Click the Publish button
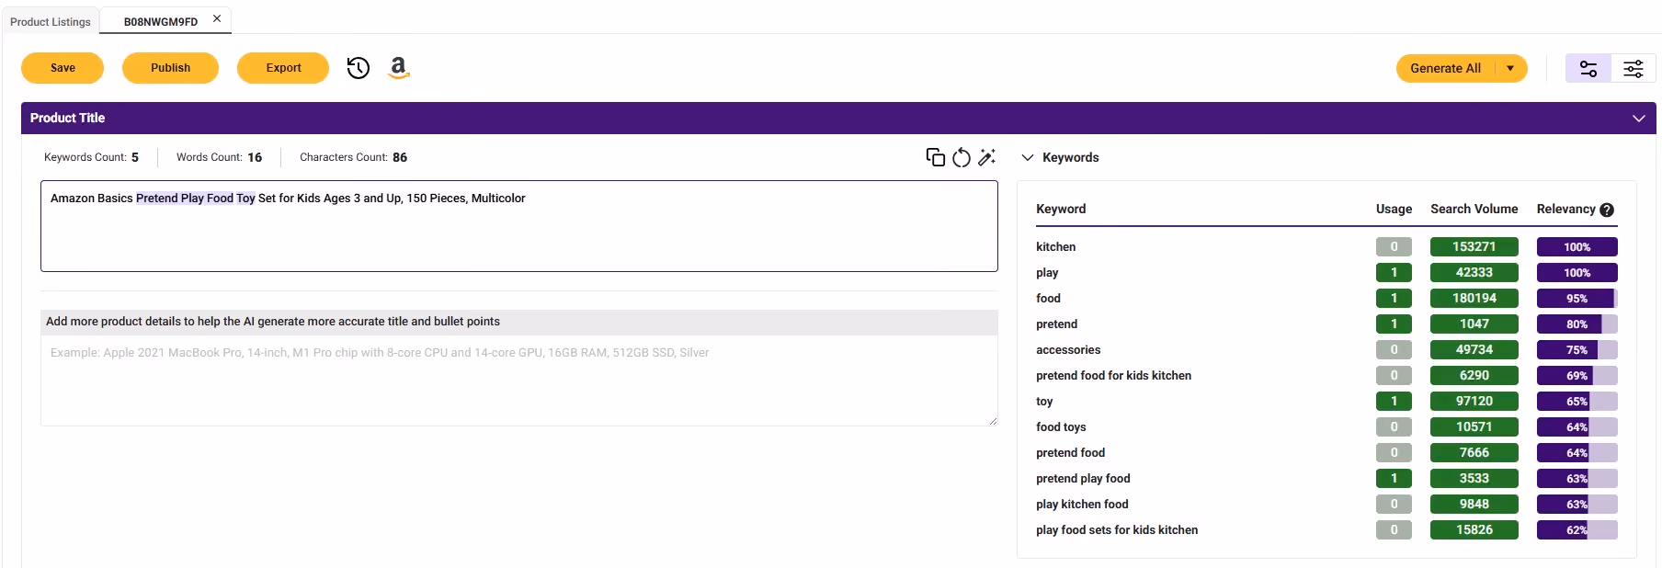1662x568 pixels. (170, 68)
